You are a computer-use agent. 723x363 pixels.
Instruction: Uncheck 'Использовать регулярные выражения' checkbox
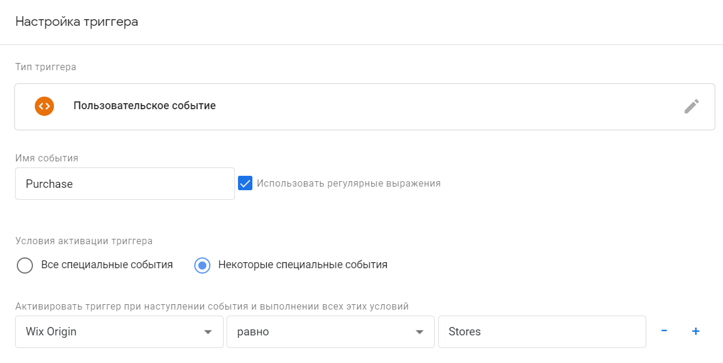pos(245,183)
